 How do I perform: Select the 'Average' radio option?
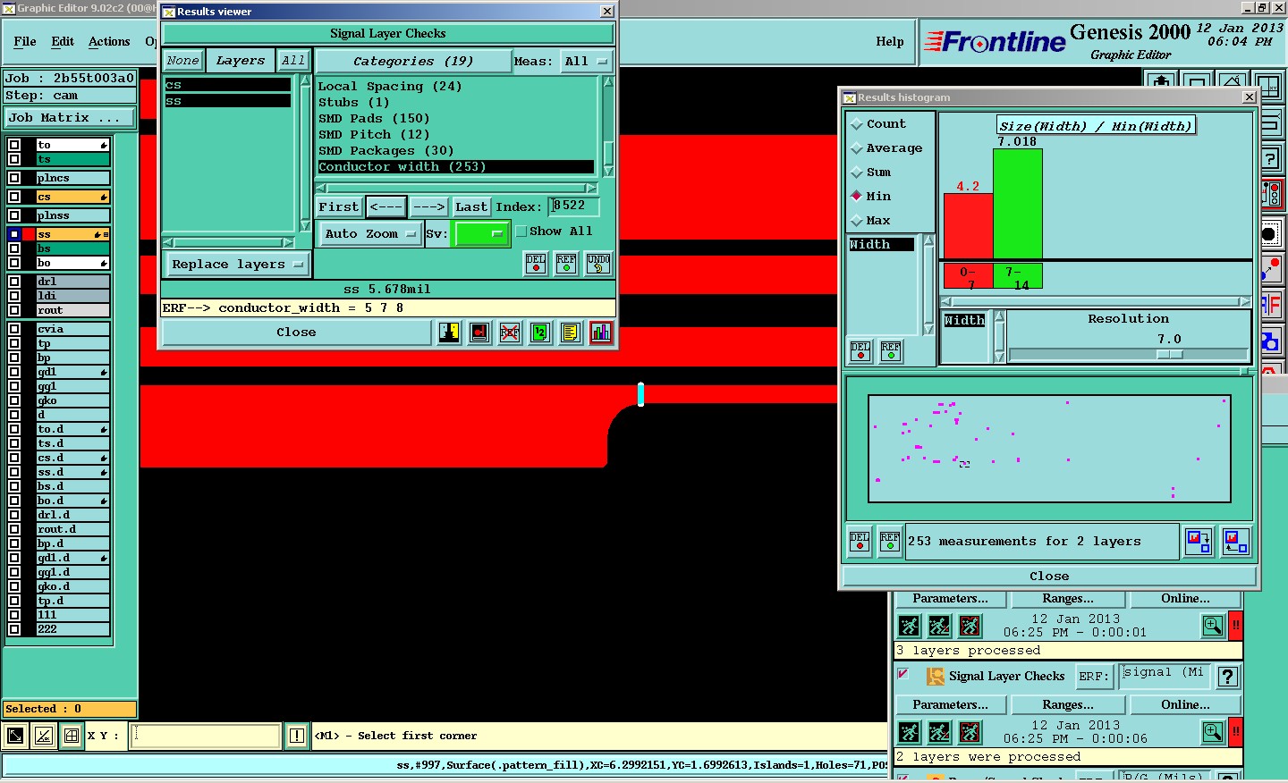[x=856, y=148]
